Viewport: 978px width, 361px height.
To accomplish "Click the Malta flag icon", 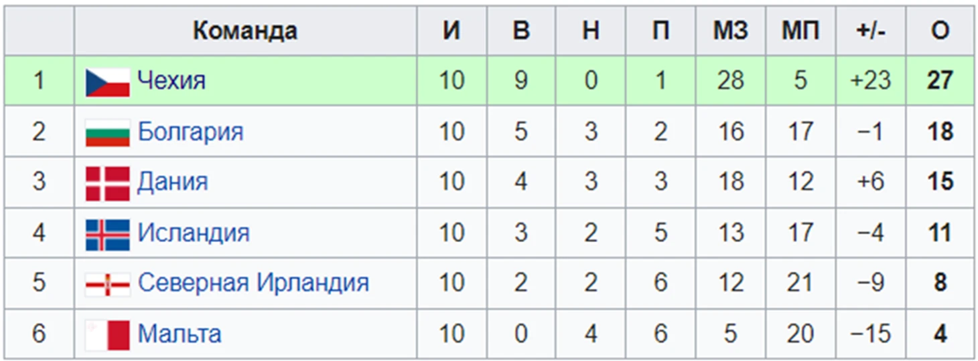I will coord(107,335).
